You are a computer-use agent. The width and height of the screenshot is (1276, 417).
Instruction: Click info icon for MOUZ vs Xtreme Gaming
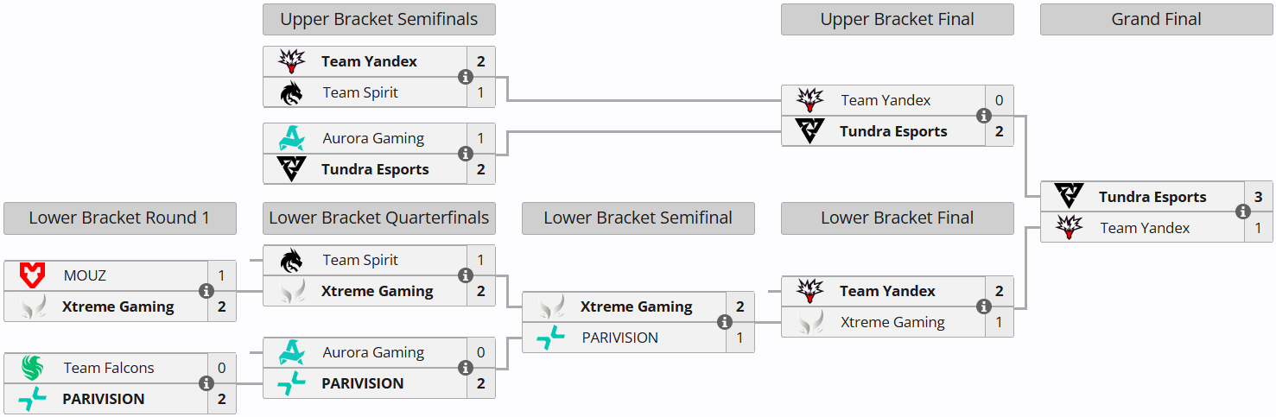click(x=206, y=291)
